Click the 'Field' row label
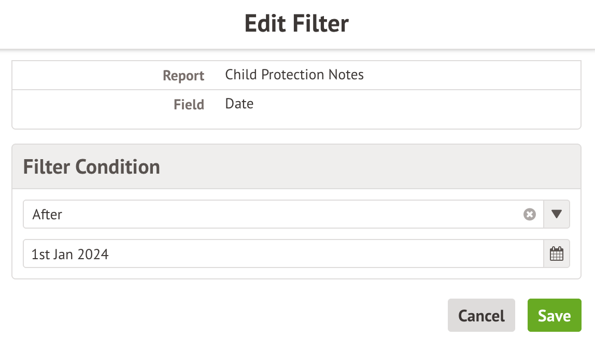The width and height of the screenshot is (595, 338). tap(189, 105)
